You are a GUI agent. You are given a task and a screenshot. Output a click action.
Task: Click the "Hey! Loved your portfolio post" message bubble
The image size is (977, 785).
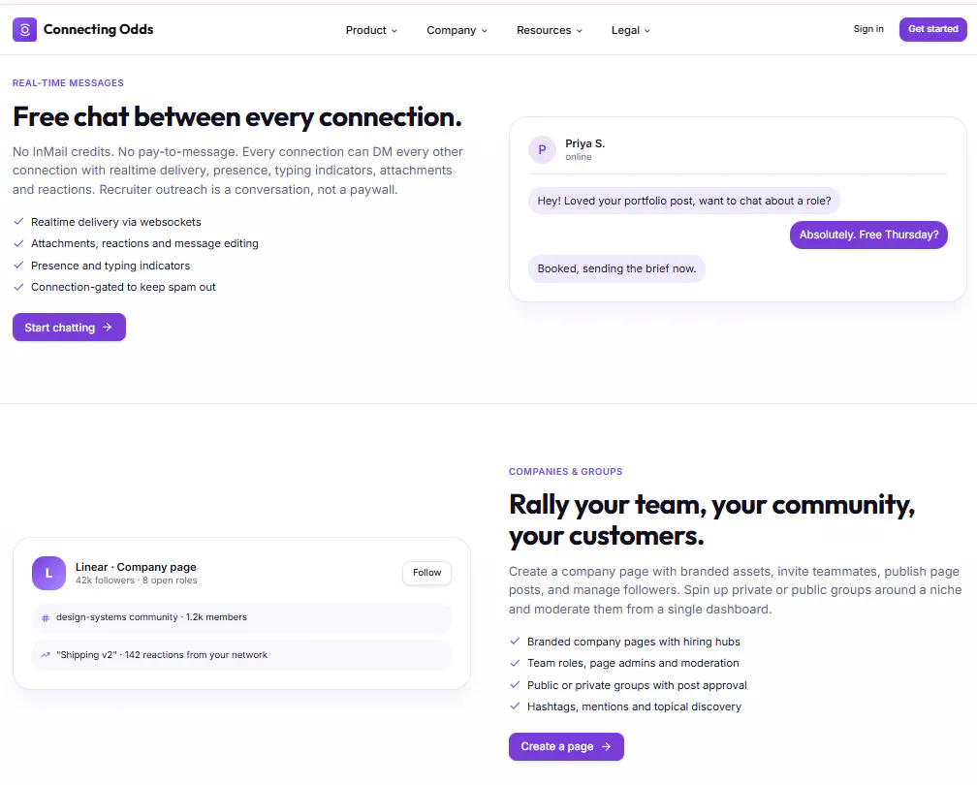(x=683, y=201)
